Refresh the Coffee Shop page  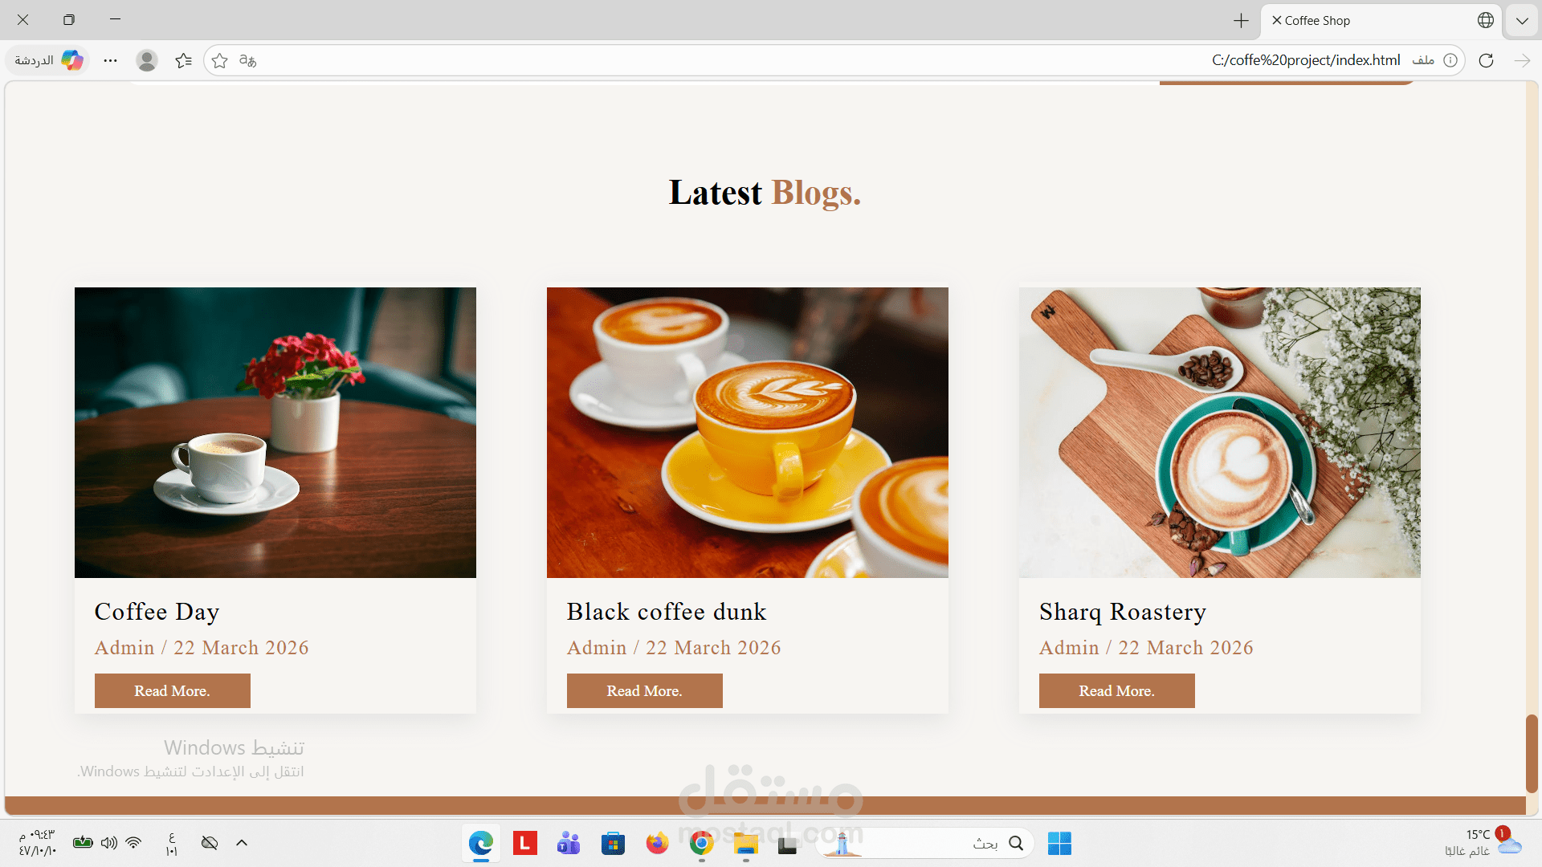tap(1486, 60)
